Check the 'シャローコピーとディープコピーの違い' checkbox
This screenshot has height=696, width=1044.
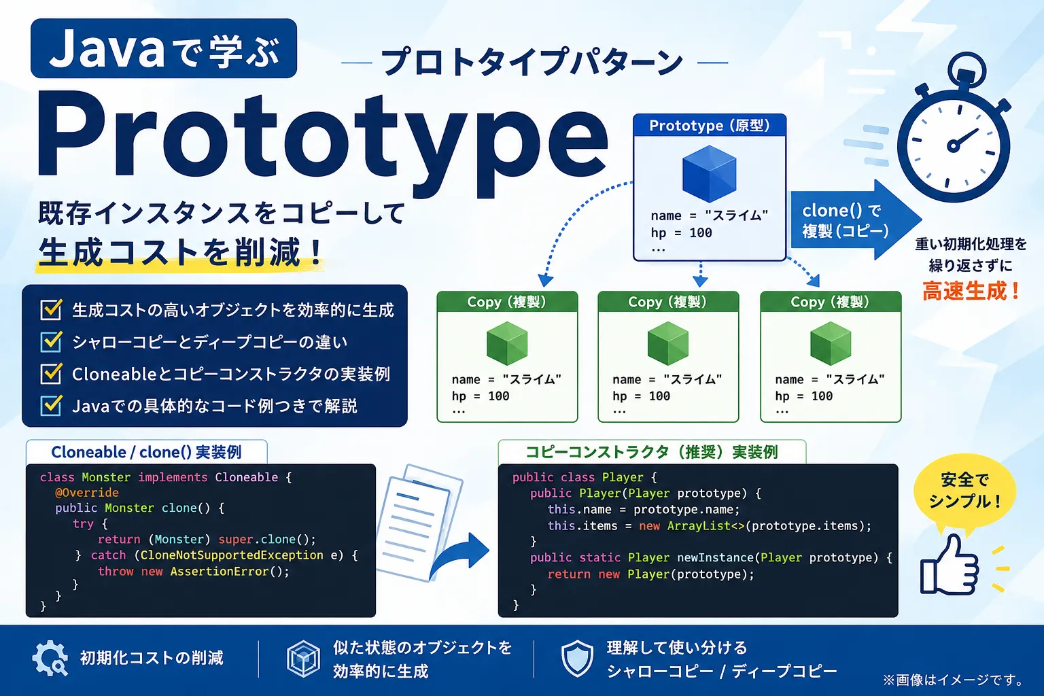[52, 341]
